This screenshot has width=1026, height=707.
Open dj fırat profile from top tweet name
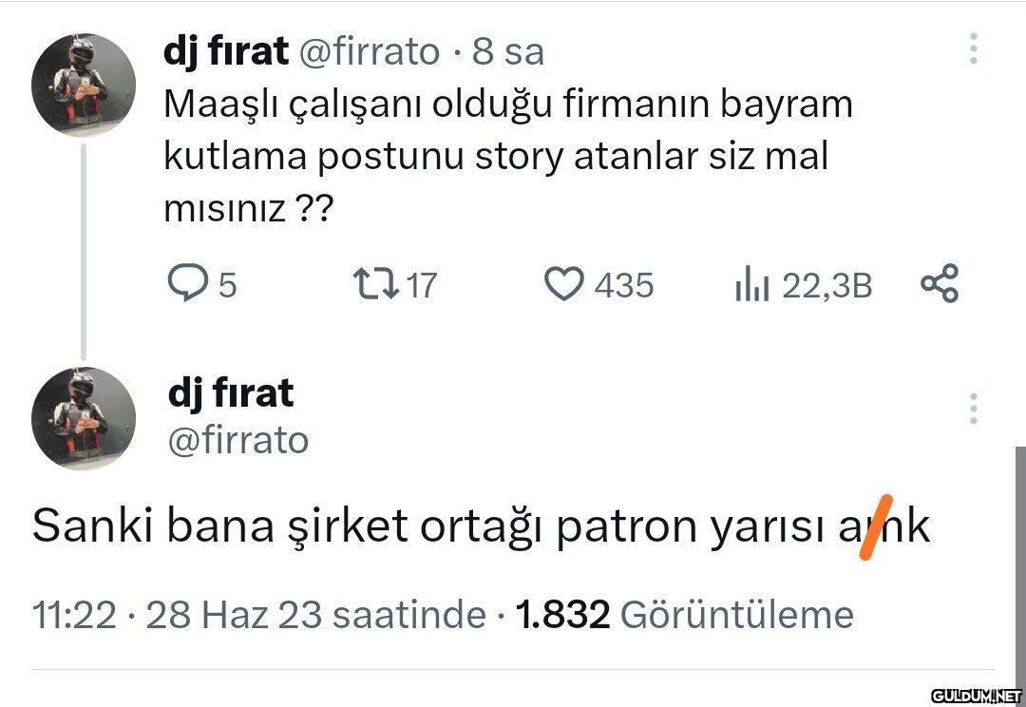point(225,51)
